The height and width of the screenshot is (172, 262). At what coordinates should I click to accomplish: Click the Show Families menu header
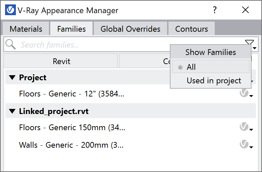(x=211, y=52)
